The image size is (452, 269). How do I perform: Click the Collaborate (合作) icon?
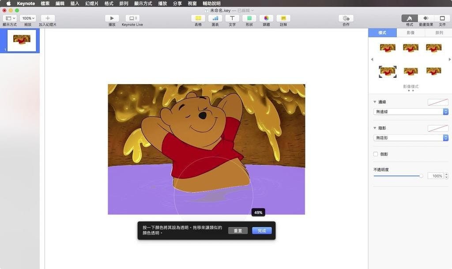(346, 18)
